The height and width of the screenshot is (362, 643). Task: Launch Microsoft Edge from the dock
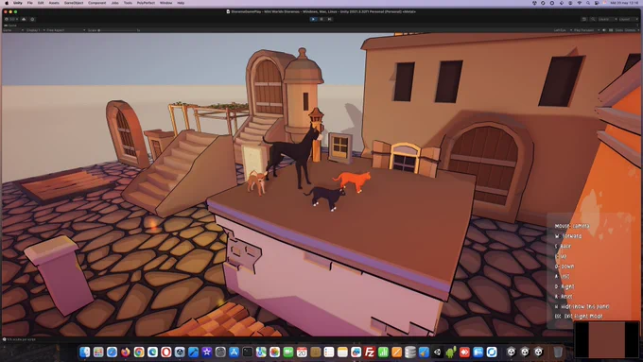coord(152,352)
